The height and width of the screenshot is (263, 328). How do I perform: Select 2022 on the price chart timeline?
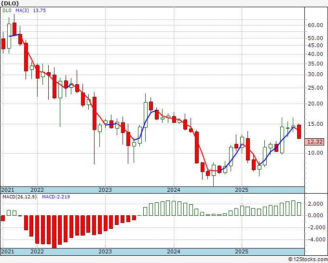point(37,190)
